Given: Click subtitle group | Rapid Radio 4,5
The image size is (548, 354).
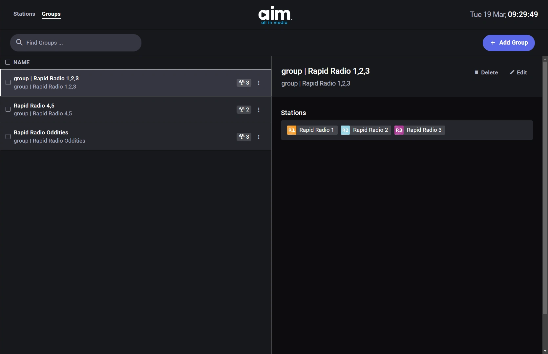Looking at the screenshot, I should (43, 113).
